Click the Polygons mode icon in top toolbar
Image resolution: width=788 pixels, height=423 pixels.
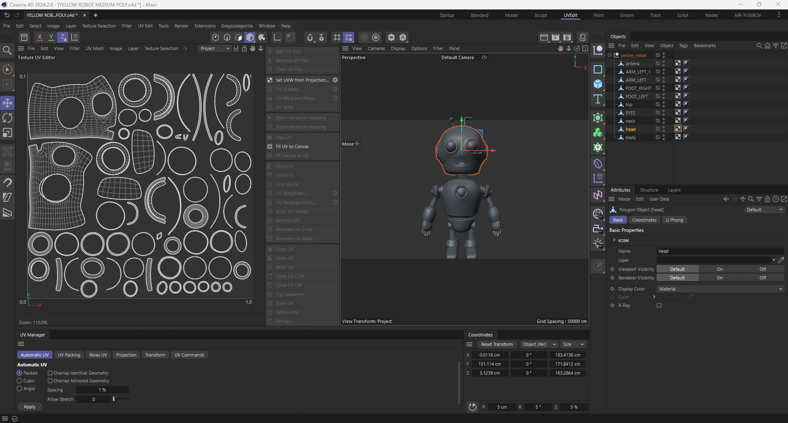coord(239,37)
